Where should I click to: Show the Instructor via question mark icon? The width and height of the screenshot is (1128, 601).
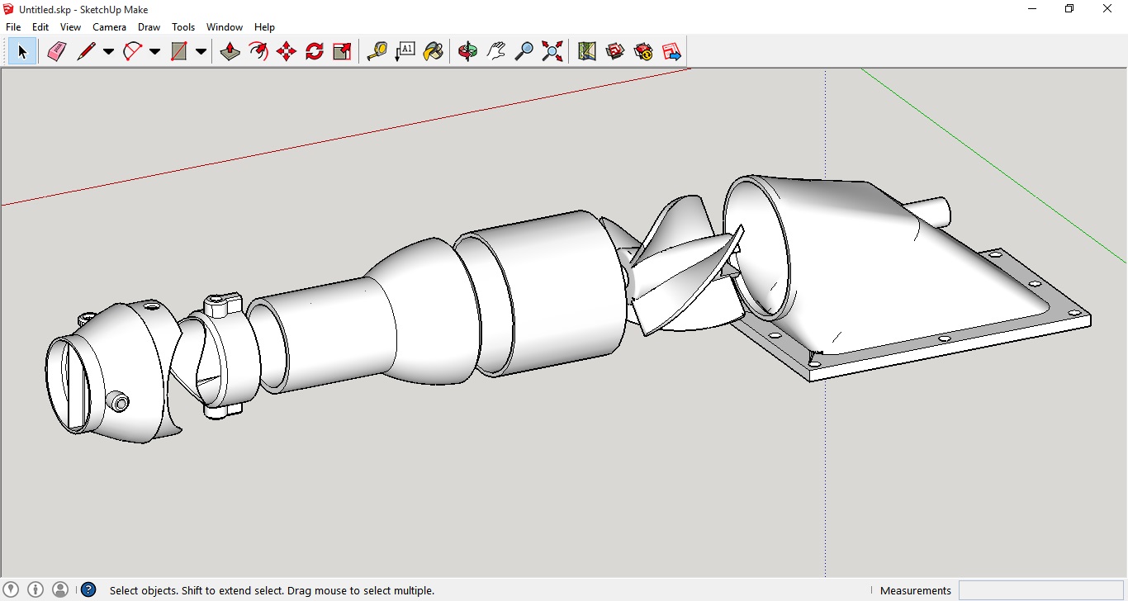tap(88, 589)
